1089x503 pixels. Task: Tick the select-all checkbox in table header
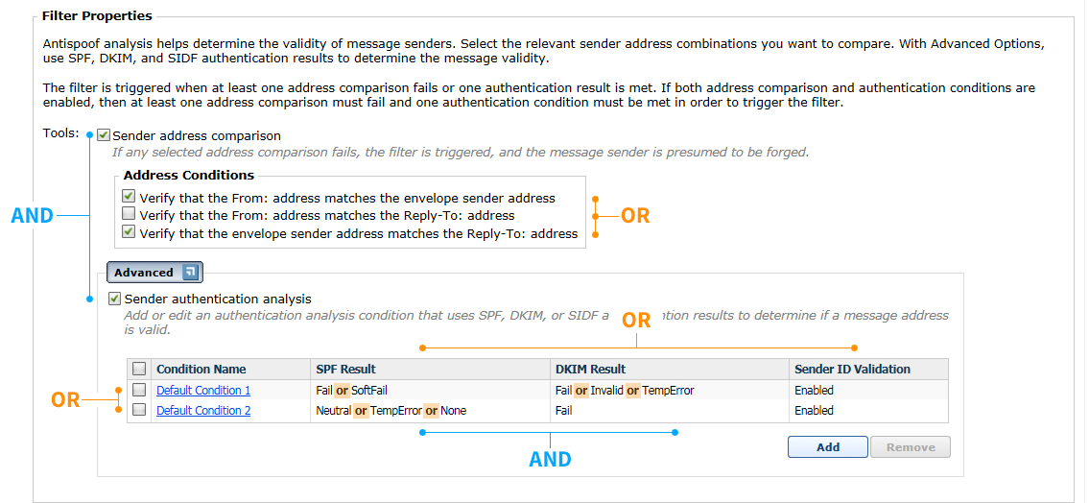(x=139, y=369)
